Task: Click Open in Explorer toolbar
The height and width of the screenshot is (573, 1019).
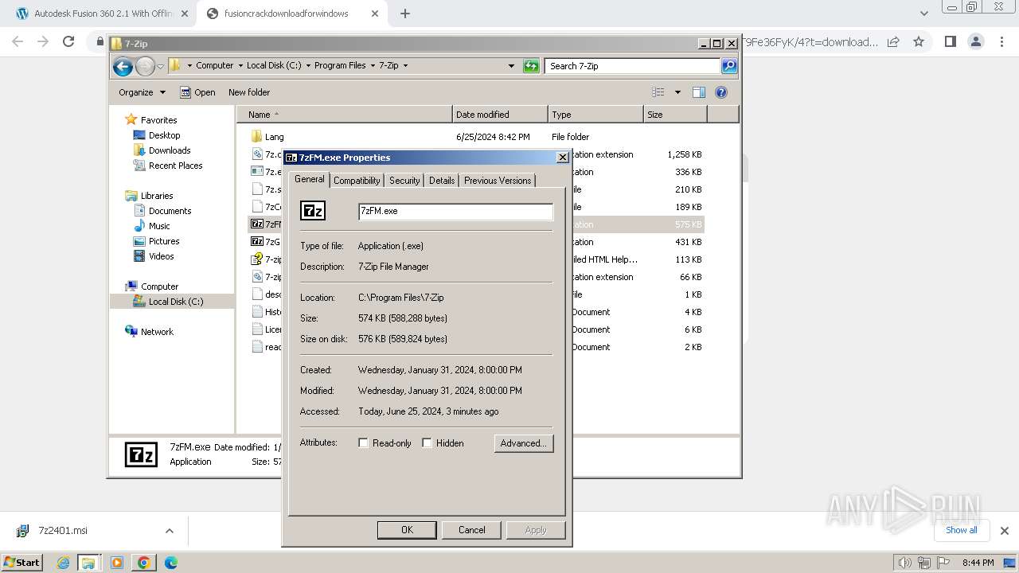Action: [197, 92]
